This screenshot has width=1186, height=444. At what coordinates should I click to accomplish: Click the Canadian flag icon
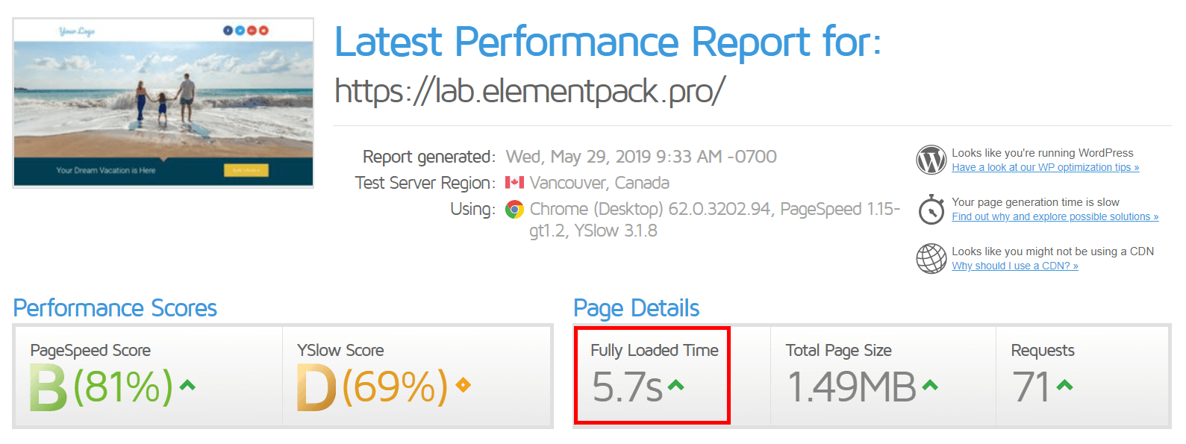[514, 183]
